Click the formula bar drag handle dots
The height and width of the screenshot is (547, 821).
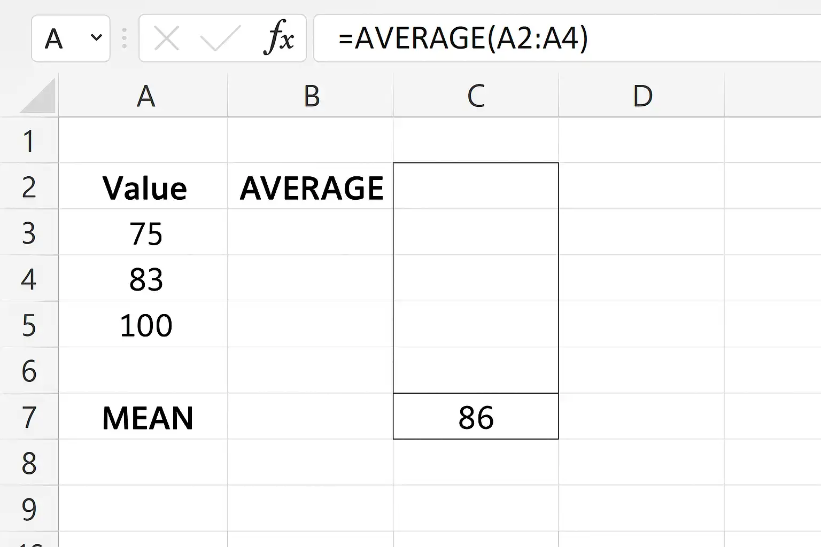[125, 38]
